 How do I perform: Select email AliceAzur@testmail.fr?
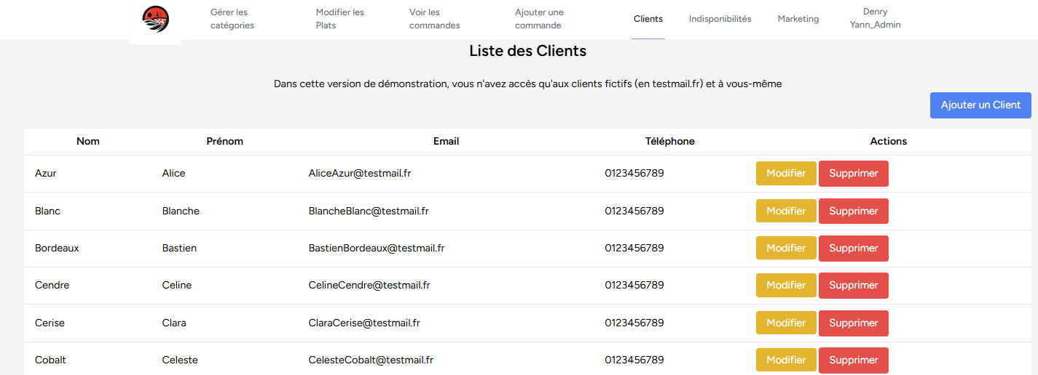[360, 174]
